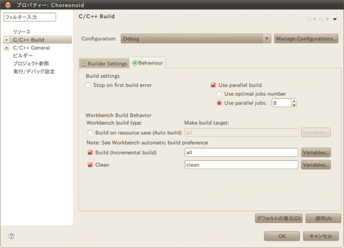Increase the parallel jobs spinner value

click(x=294, y=101)
